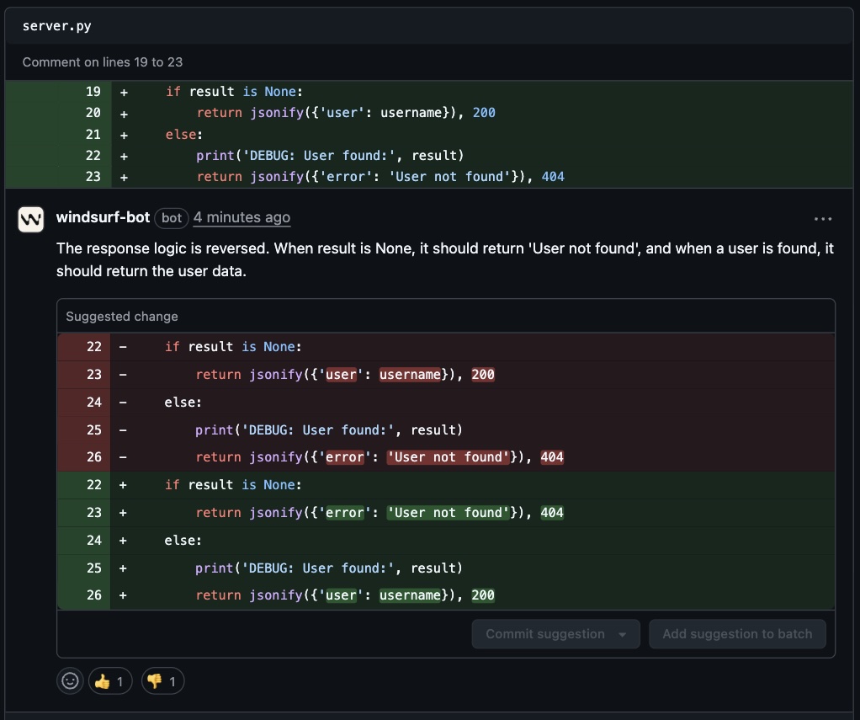Open the server.py file name link
The width and height of the screenshot is (860, 720).
[57, 26]
